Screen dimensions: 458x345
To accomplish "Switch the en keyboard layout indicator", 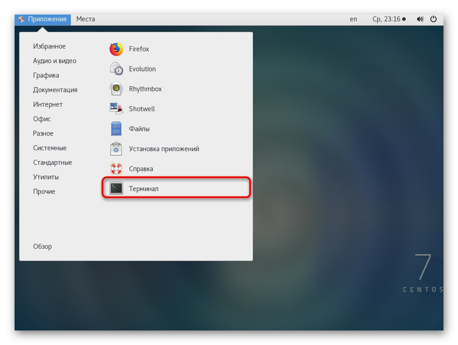I will 353,19.
